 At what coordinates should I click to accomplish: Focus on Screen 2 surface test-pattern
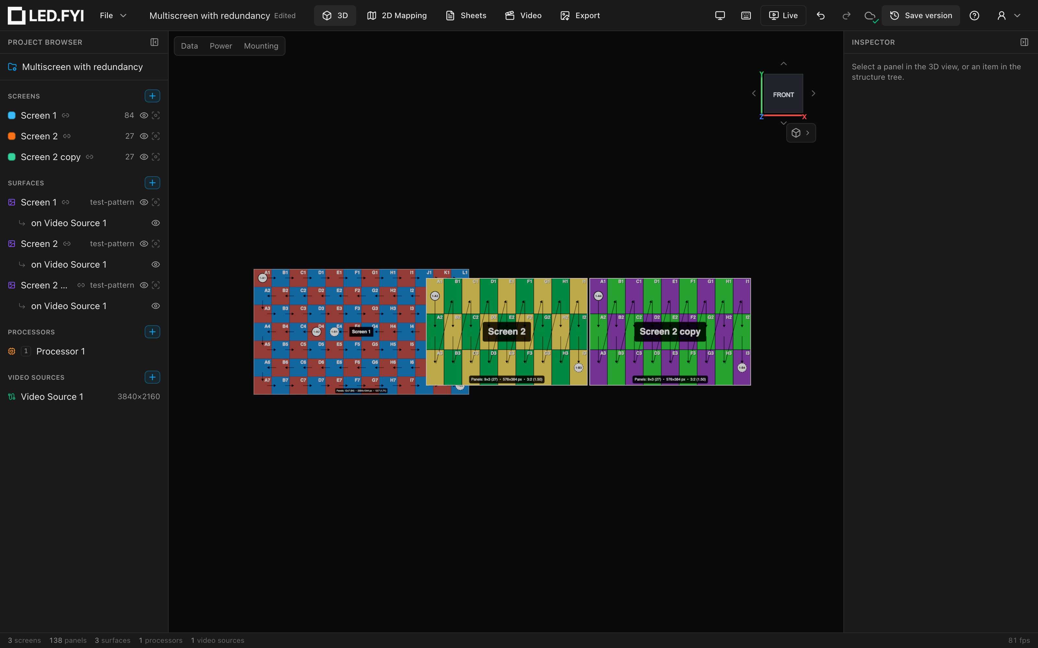(156, 243)
